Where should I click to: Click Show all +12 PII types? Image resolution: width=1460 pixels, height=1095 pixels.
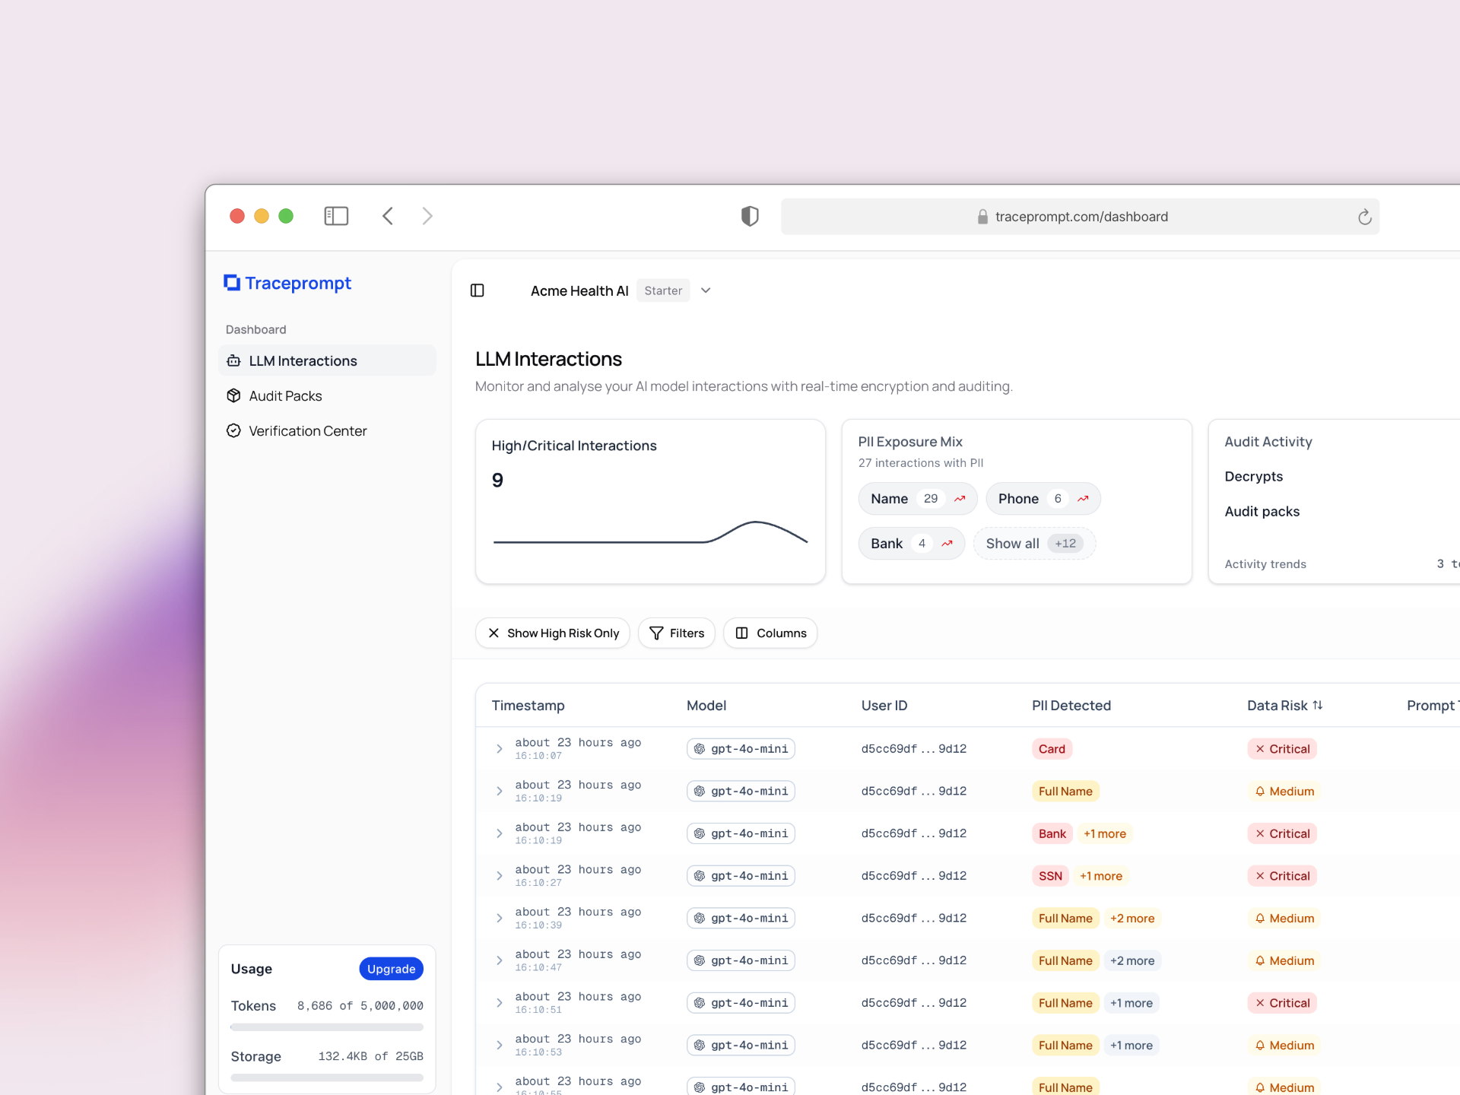[1034, 544]
